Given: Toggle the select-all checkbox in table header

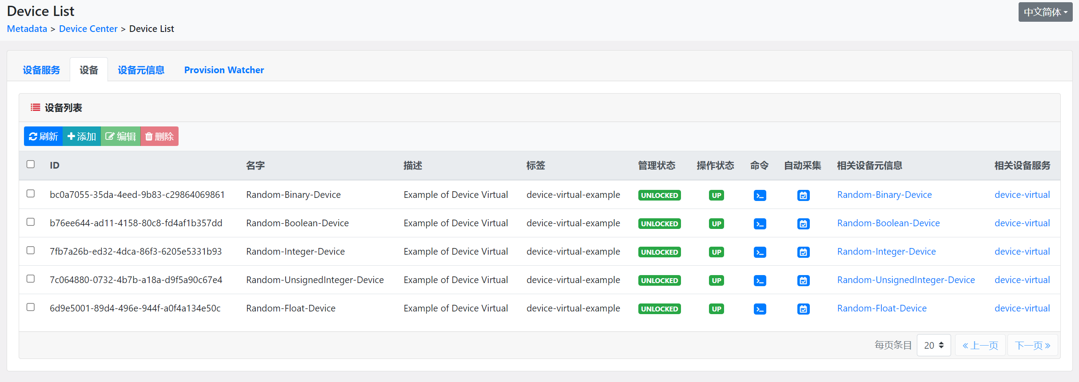Looking at the screenshot, I should coord(31,164).
